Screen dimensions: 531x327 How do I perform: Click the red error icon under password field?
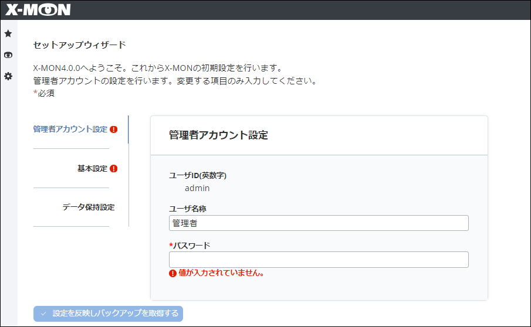tap(173, 273)
